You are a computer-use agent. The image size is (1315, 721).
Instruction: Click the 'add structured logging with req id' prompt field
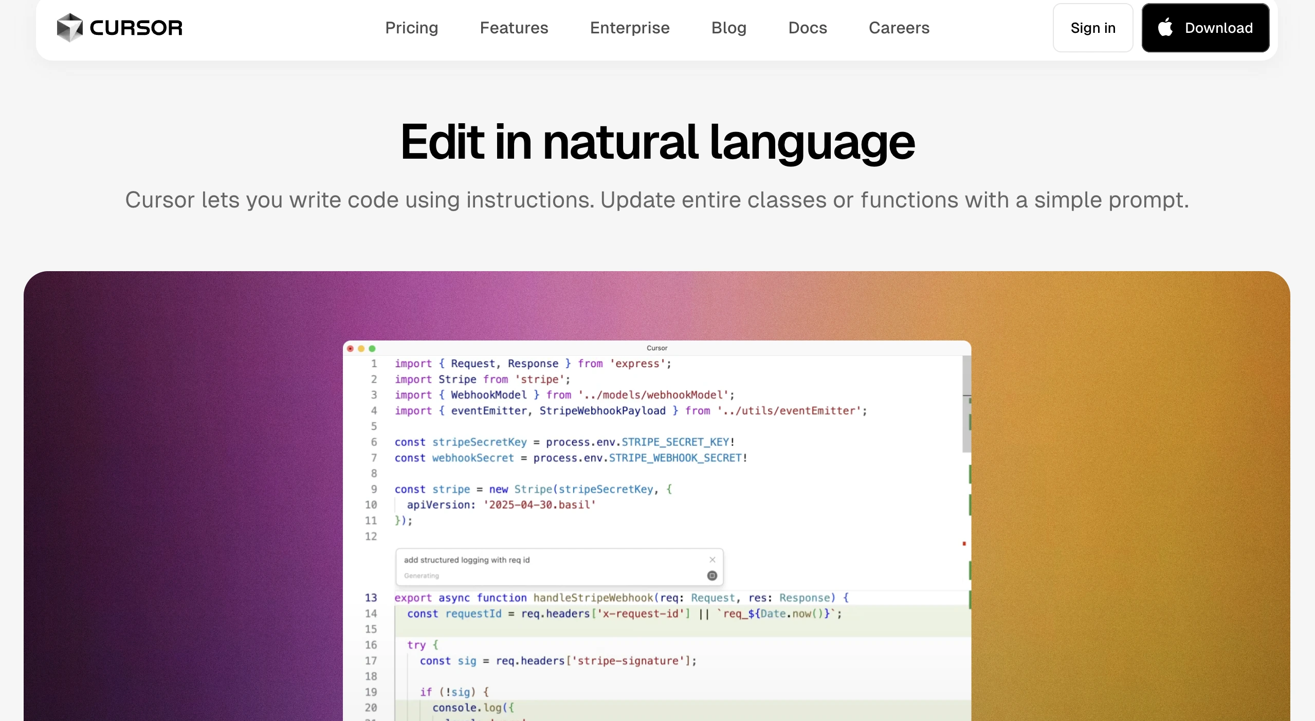[x=467, y=560]
